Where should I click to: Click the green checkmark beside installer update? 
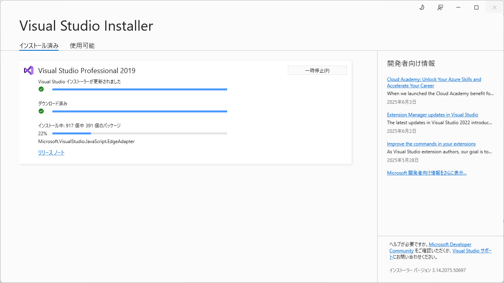coord(41,89)
